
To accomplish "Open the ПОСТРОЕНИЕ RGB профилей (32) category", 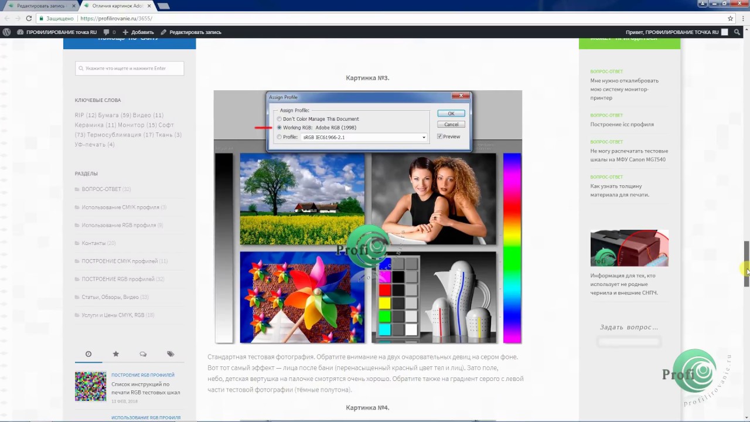I will coord(123,279).
